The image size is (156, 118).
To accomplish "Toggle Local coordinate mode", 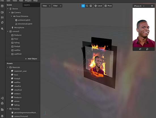I will 98,6.
